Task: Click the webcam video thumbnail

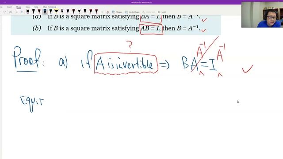Action: [x=262, y=15]
